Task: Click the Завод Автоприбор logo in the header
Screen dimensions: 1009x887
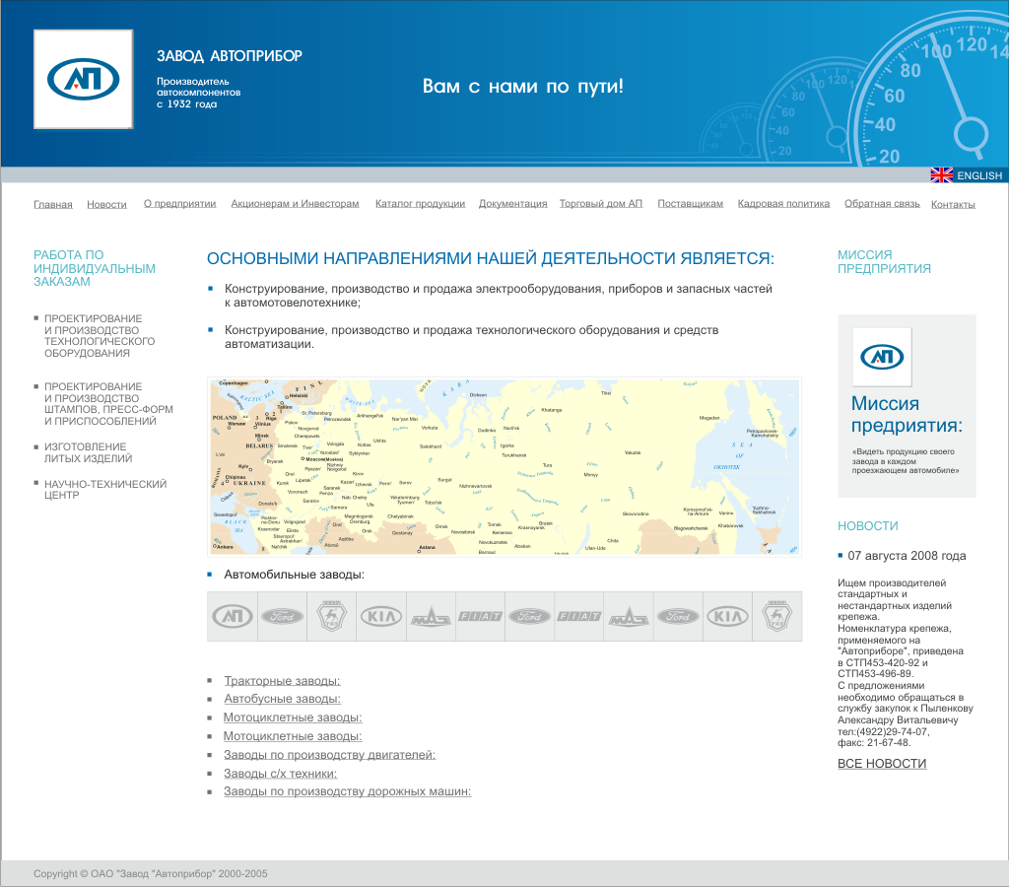Action: coord(83,81)
